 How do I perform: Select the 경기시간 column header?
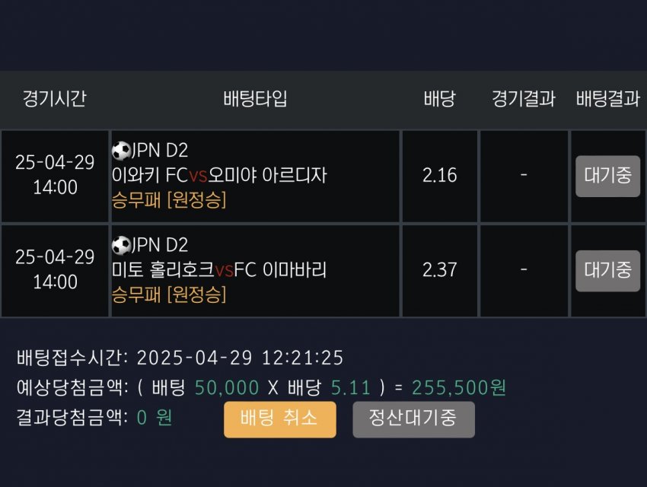click(x=54, y=99)
